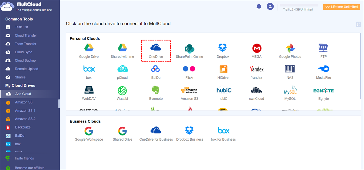Connect Google Workspace business cloud

point(89,134)
